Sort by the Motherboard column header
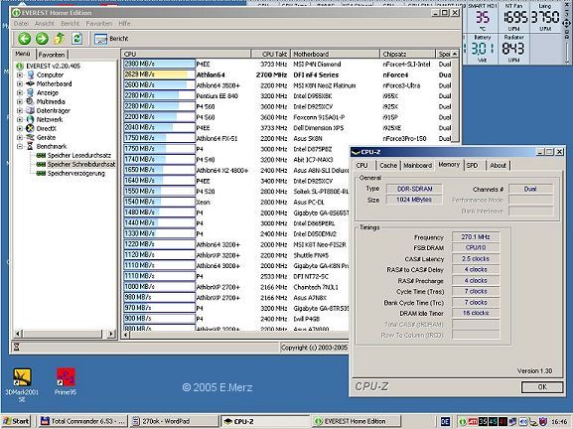Screen dimensions: 573x429 tap(335, 54)
